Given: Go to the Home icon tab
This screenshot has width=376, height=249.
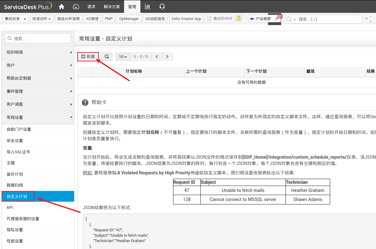Looking at the screenshot, I should 62,6.
